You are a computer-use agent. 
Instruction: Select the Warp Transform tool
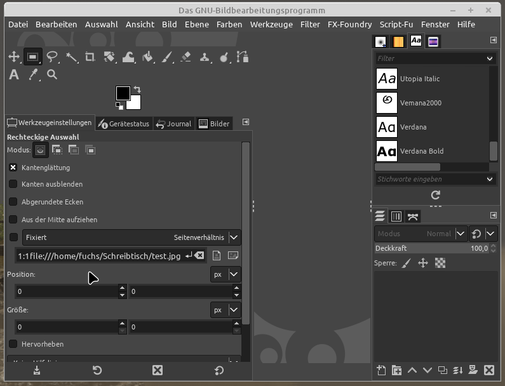pos(128,57)
